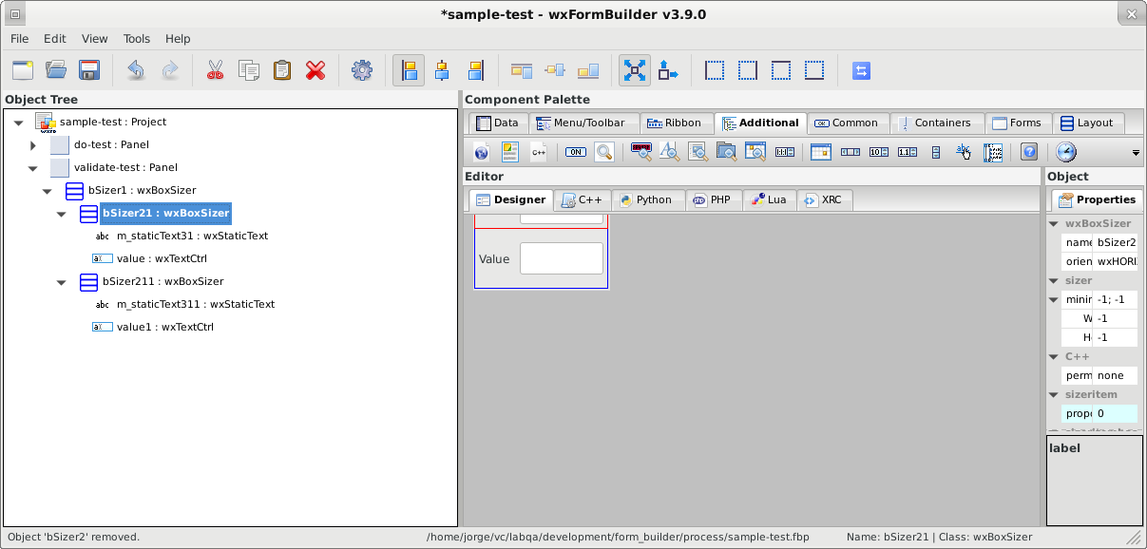Delete the selected object with the red X
The image size is (1147, 549).
point(315,70)
